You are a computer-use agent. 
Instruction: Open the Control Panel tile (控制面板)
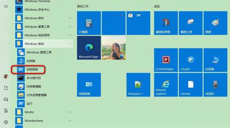click(x=89, y=85)
